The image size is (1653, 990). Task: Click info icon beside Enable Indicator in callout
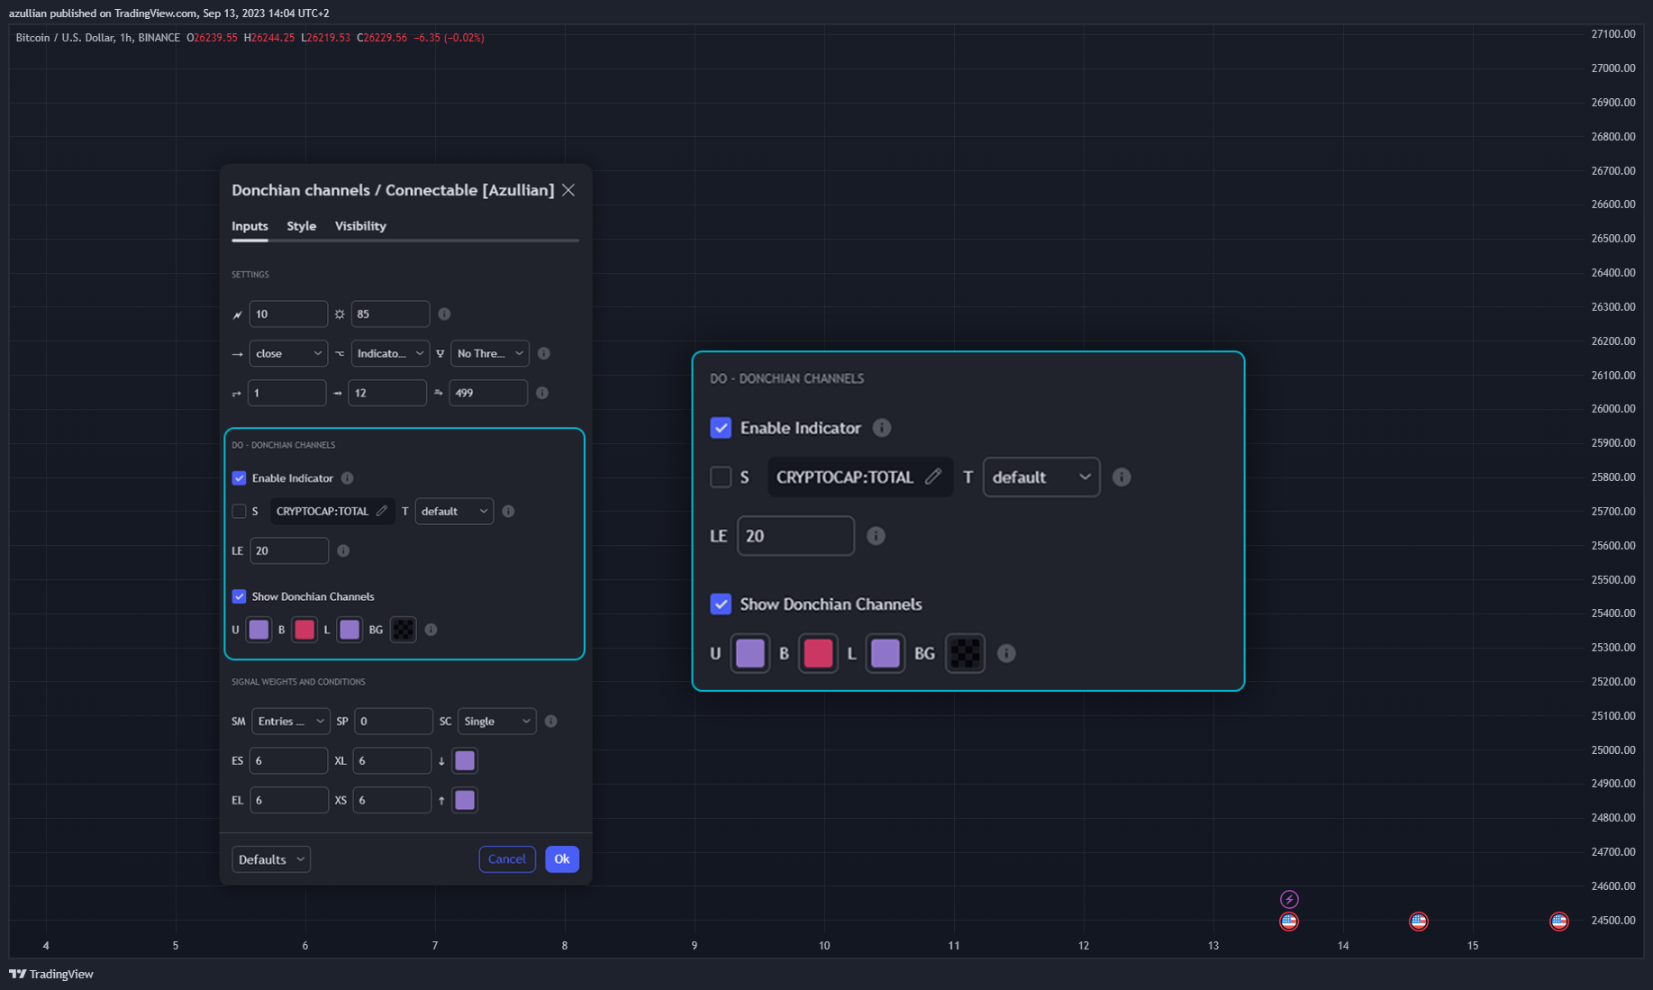882,428
